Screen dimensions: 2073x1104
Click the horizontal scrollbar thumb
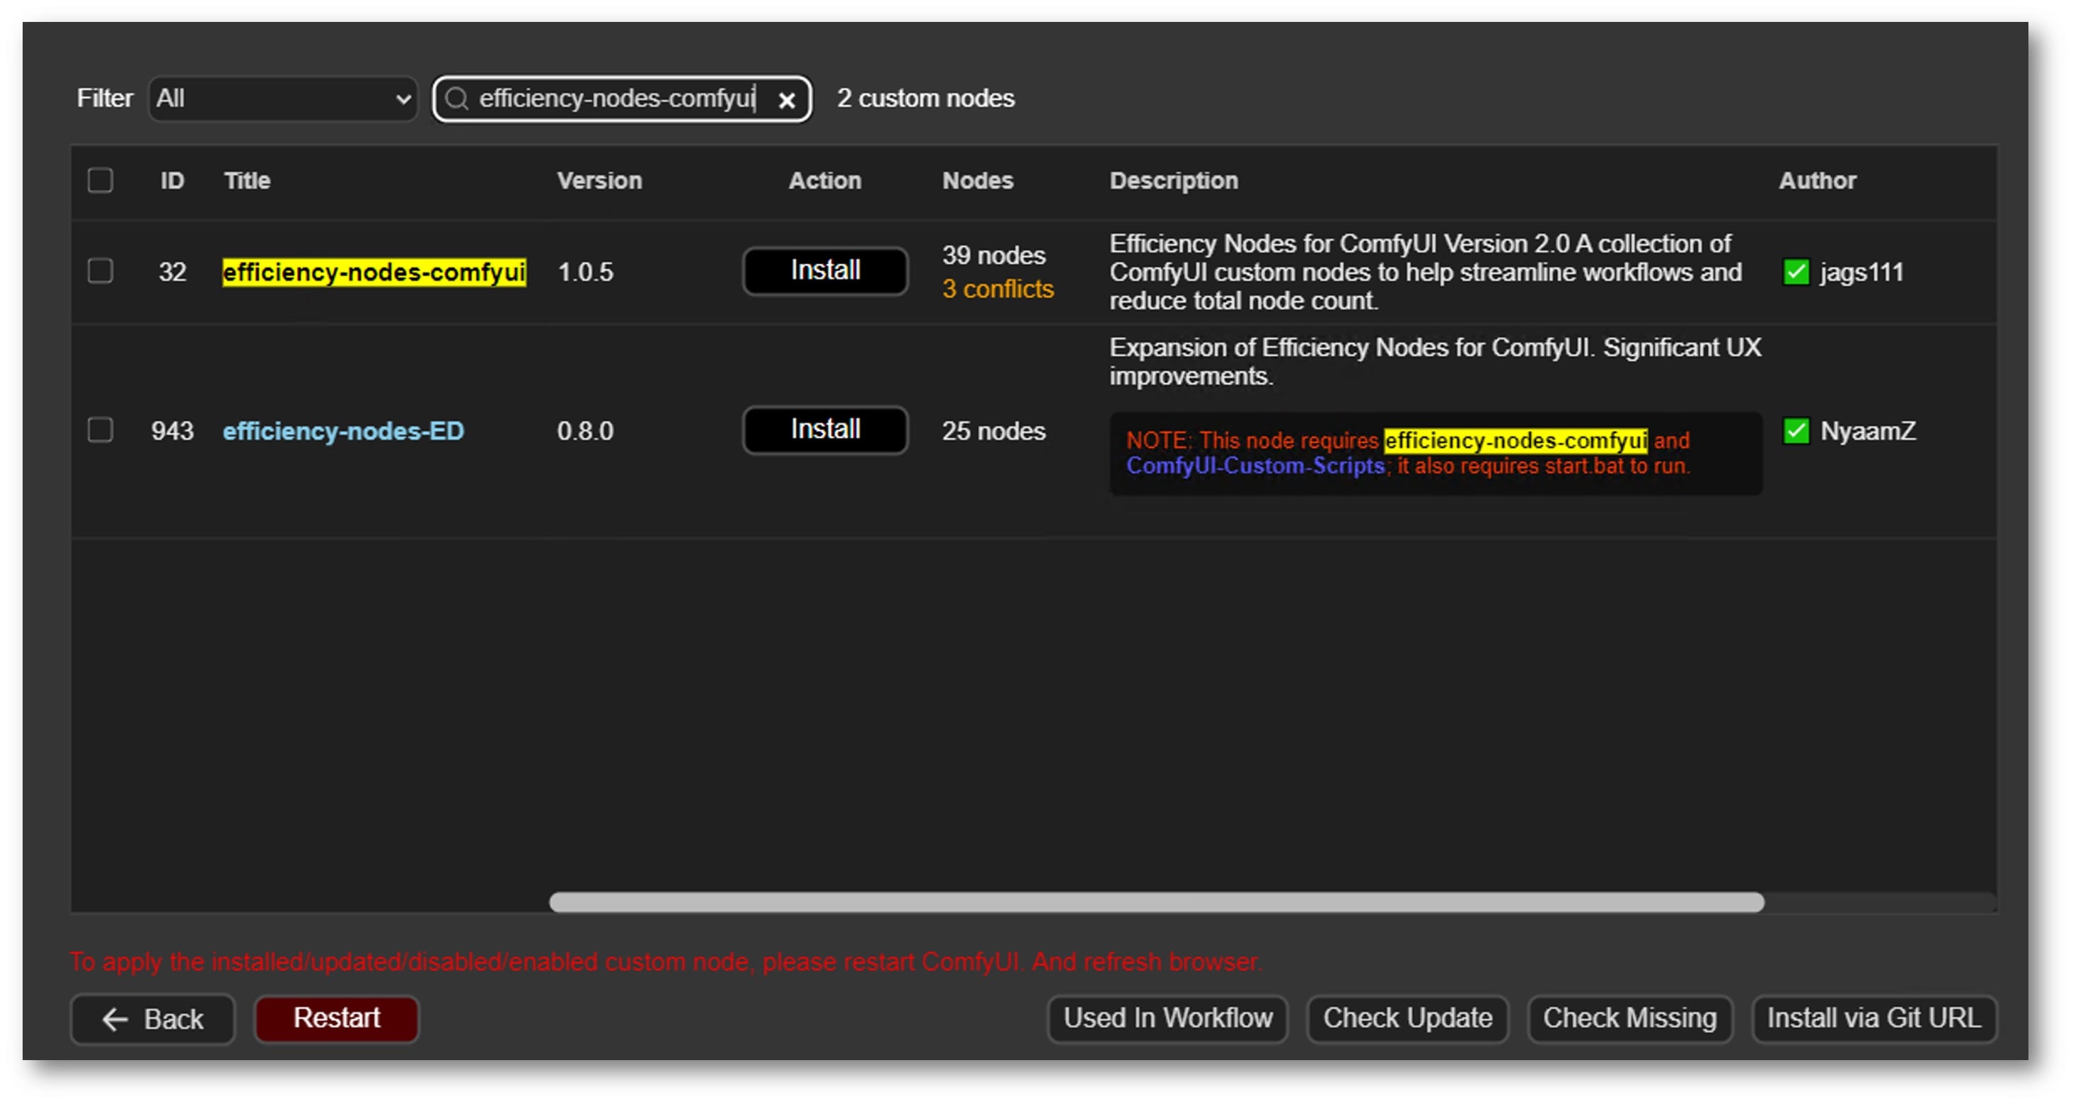coord(1156,902)
